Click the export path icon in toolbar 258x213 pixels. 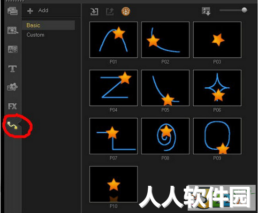pyautogui.click(x=110, y=12)
